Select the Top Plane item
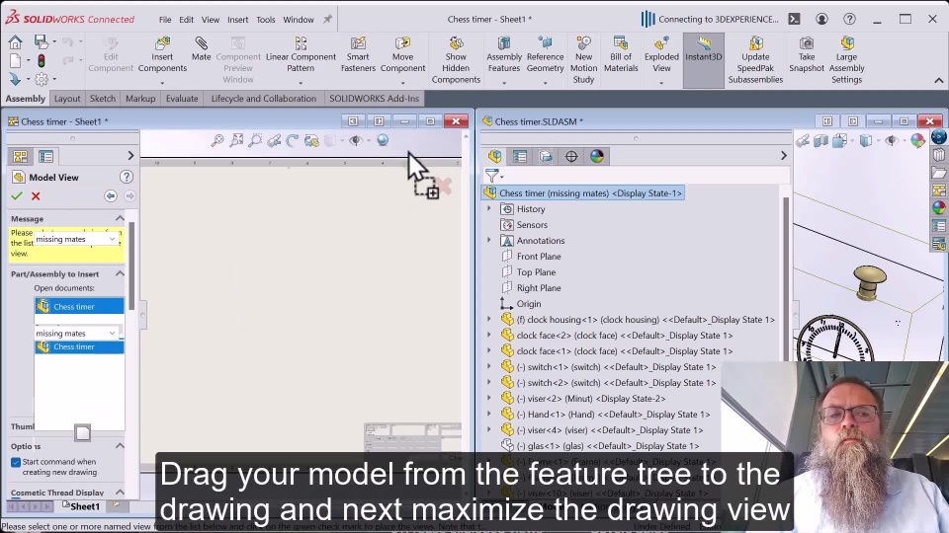The image size is (949, 533). click(x=536, y=272)
